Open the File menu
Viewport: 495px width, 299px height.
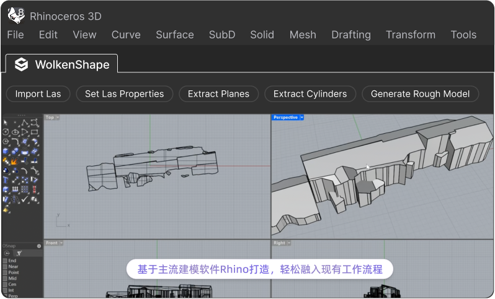(16, 35)
